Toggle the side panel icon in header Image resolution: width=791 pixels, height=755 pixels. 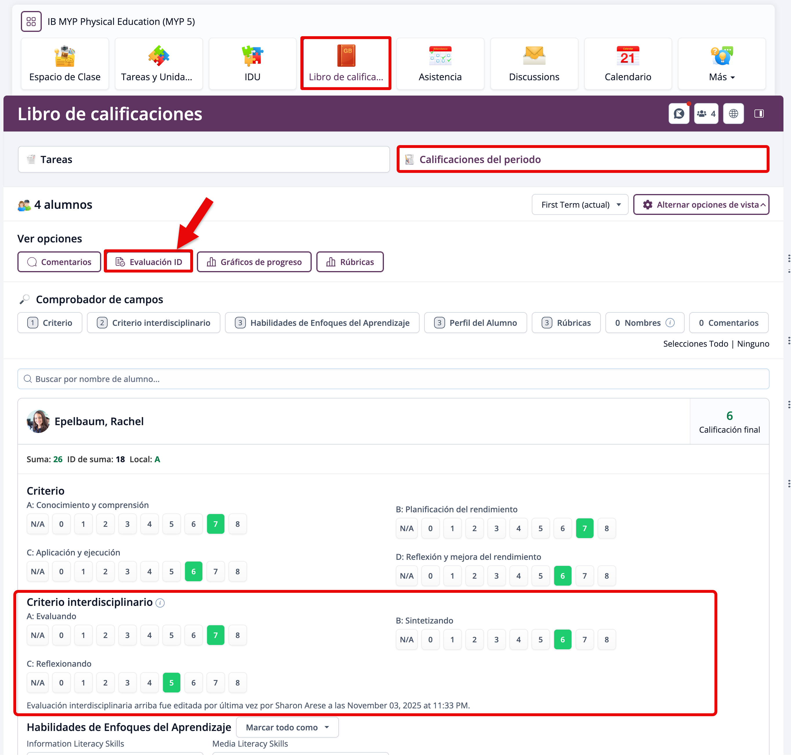click(x=759, y=114)
